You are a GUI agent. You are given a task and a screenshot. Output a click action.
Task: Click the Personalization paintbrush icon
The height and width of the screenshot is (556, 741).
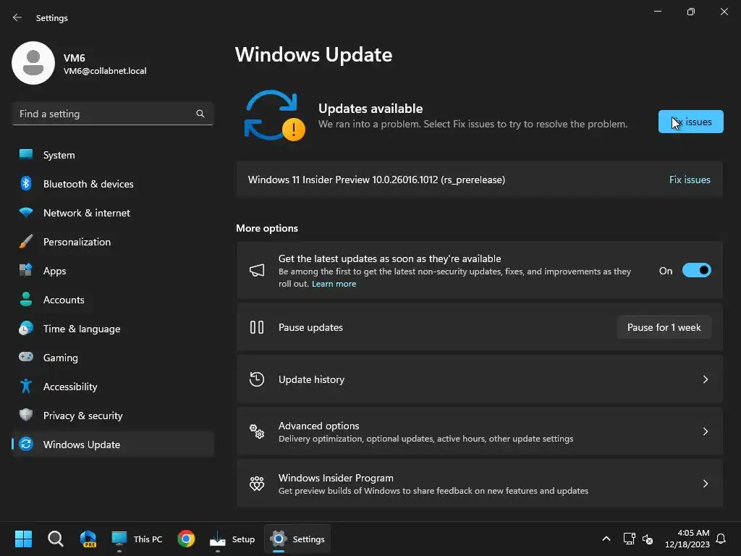[26, 241]
